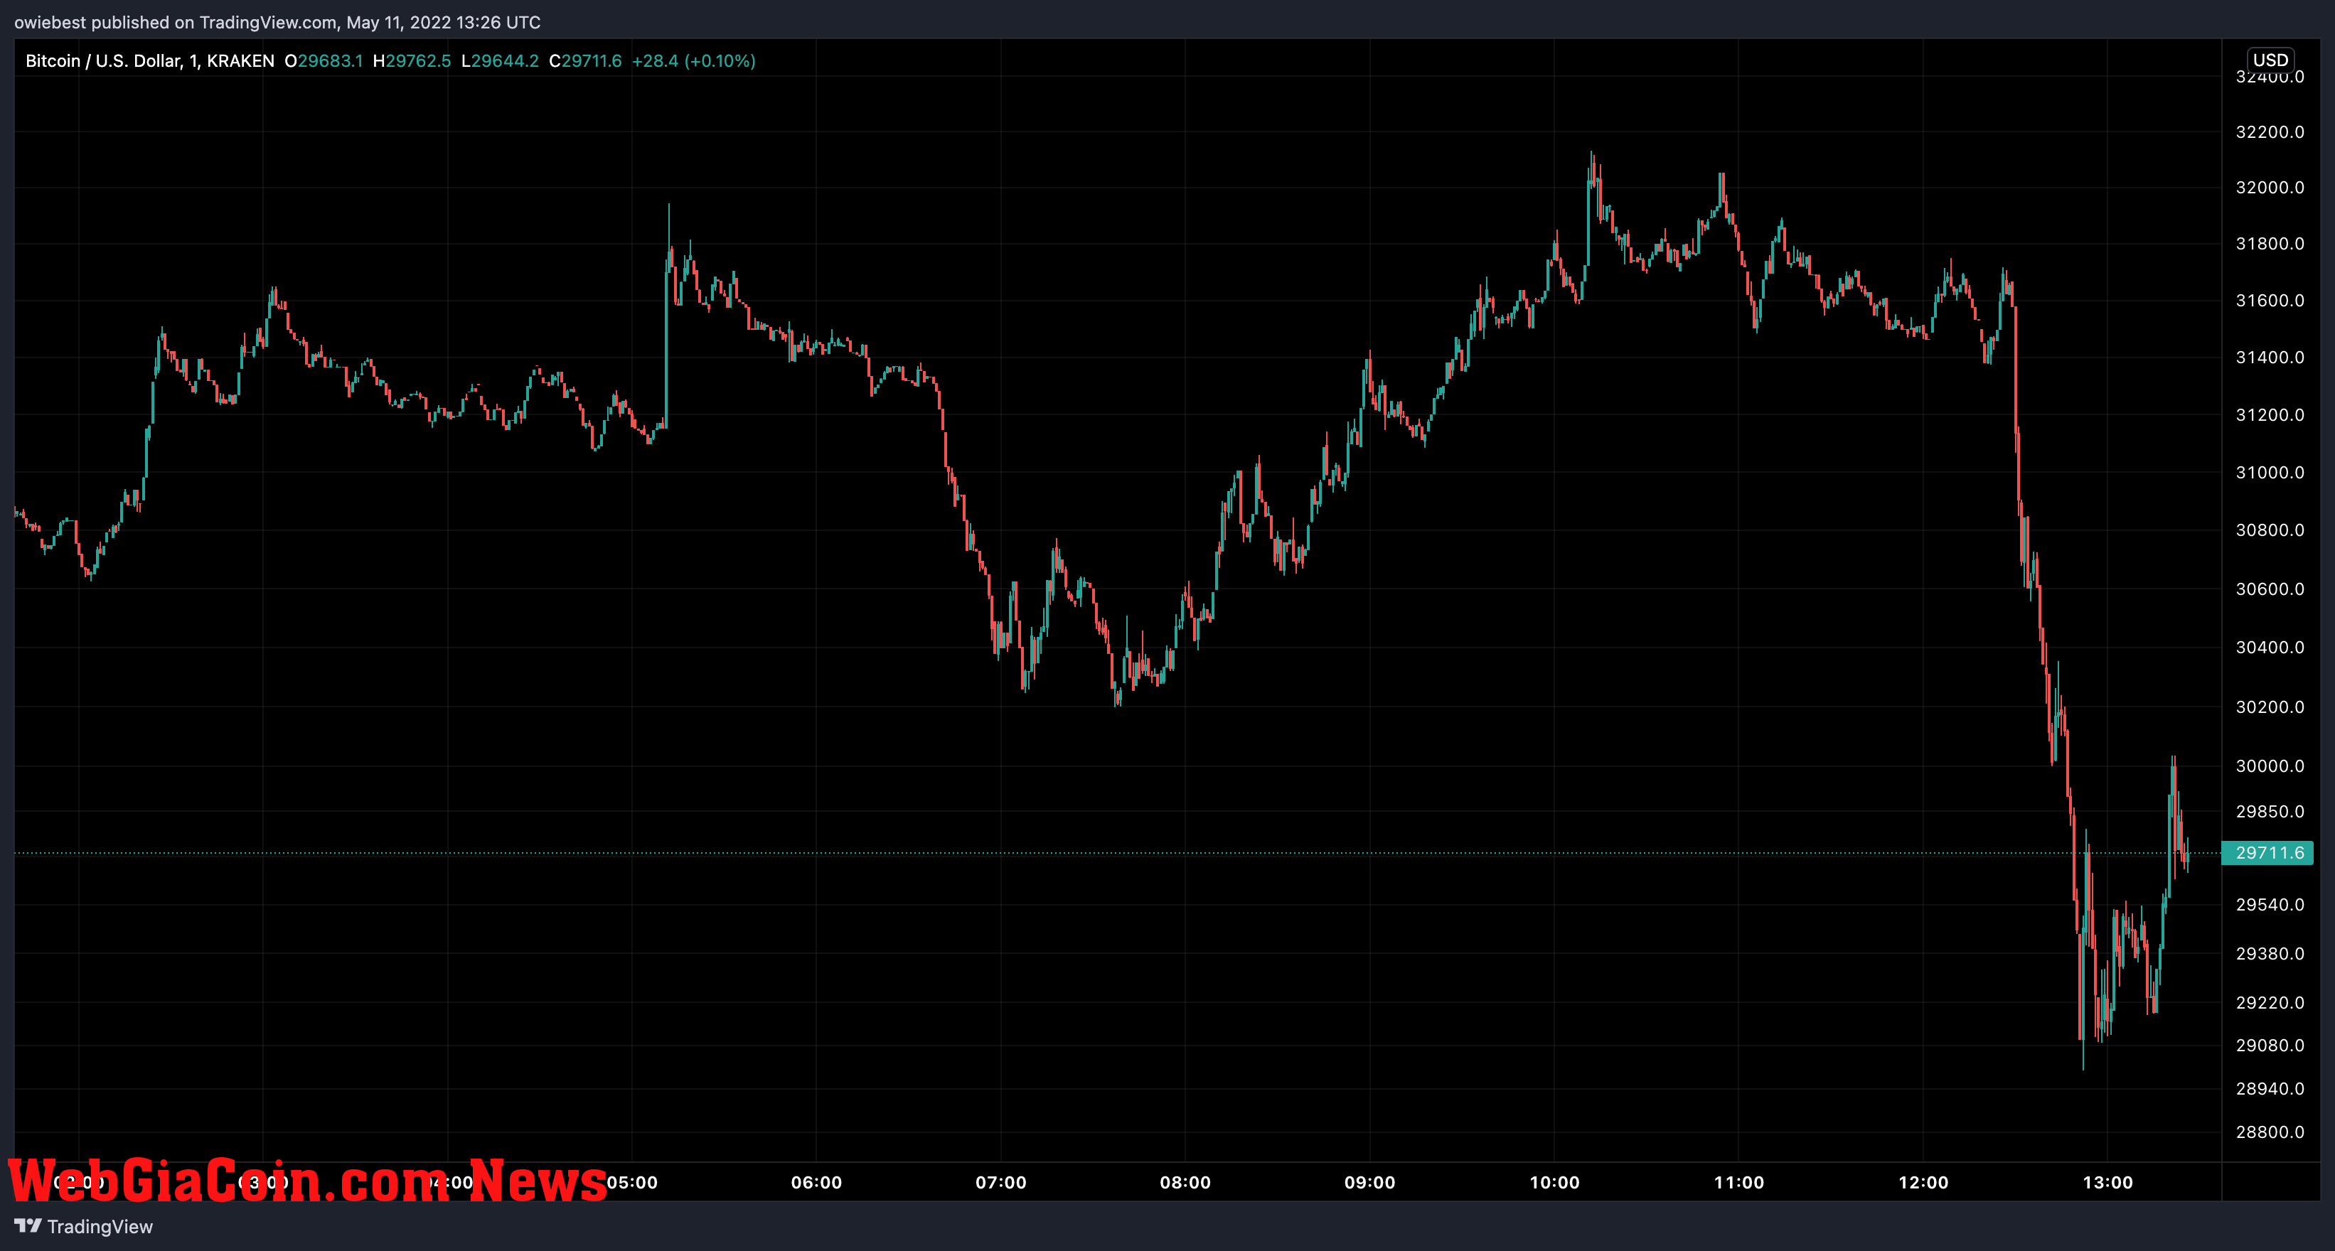Click the 13:00 time axis label
2335x1251 pixels.
pos(2108,1182)
